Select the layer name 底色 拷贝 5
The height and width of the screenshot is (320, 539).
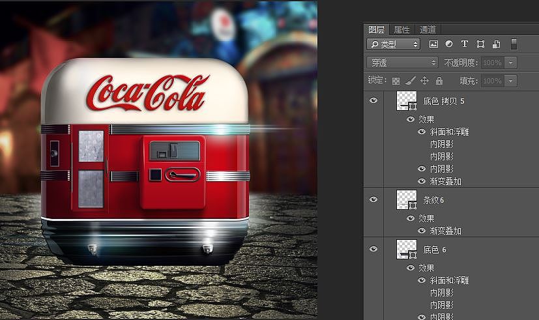pyautogui.click(x=444, y=101)
